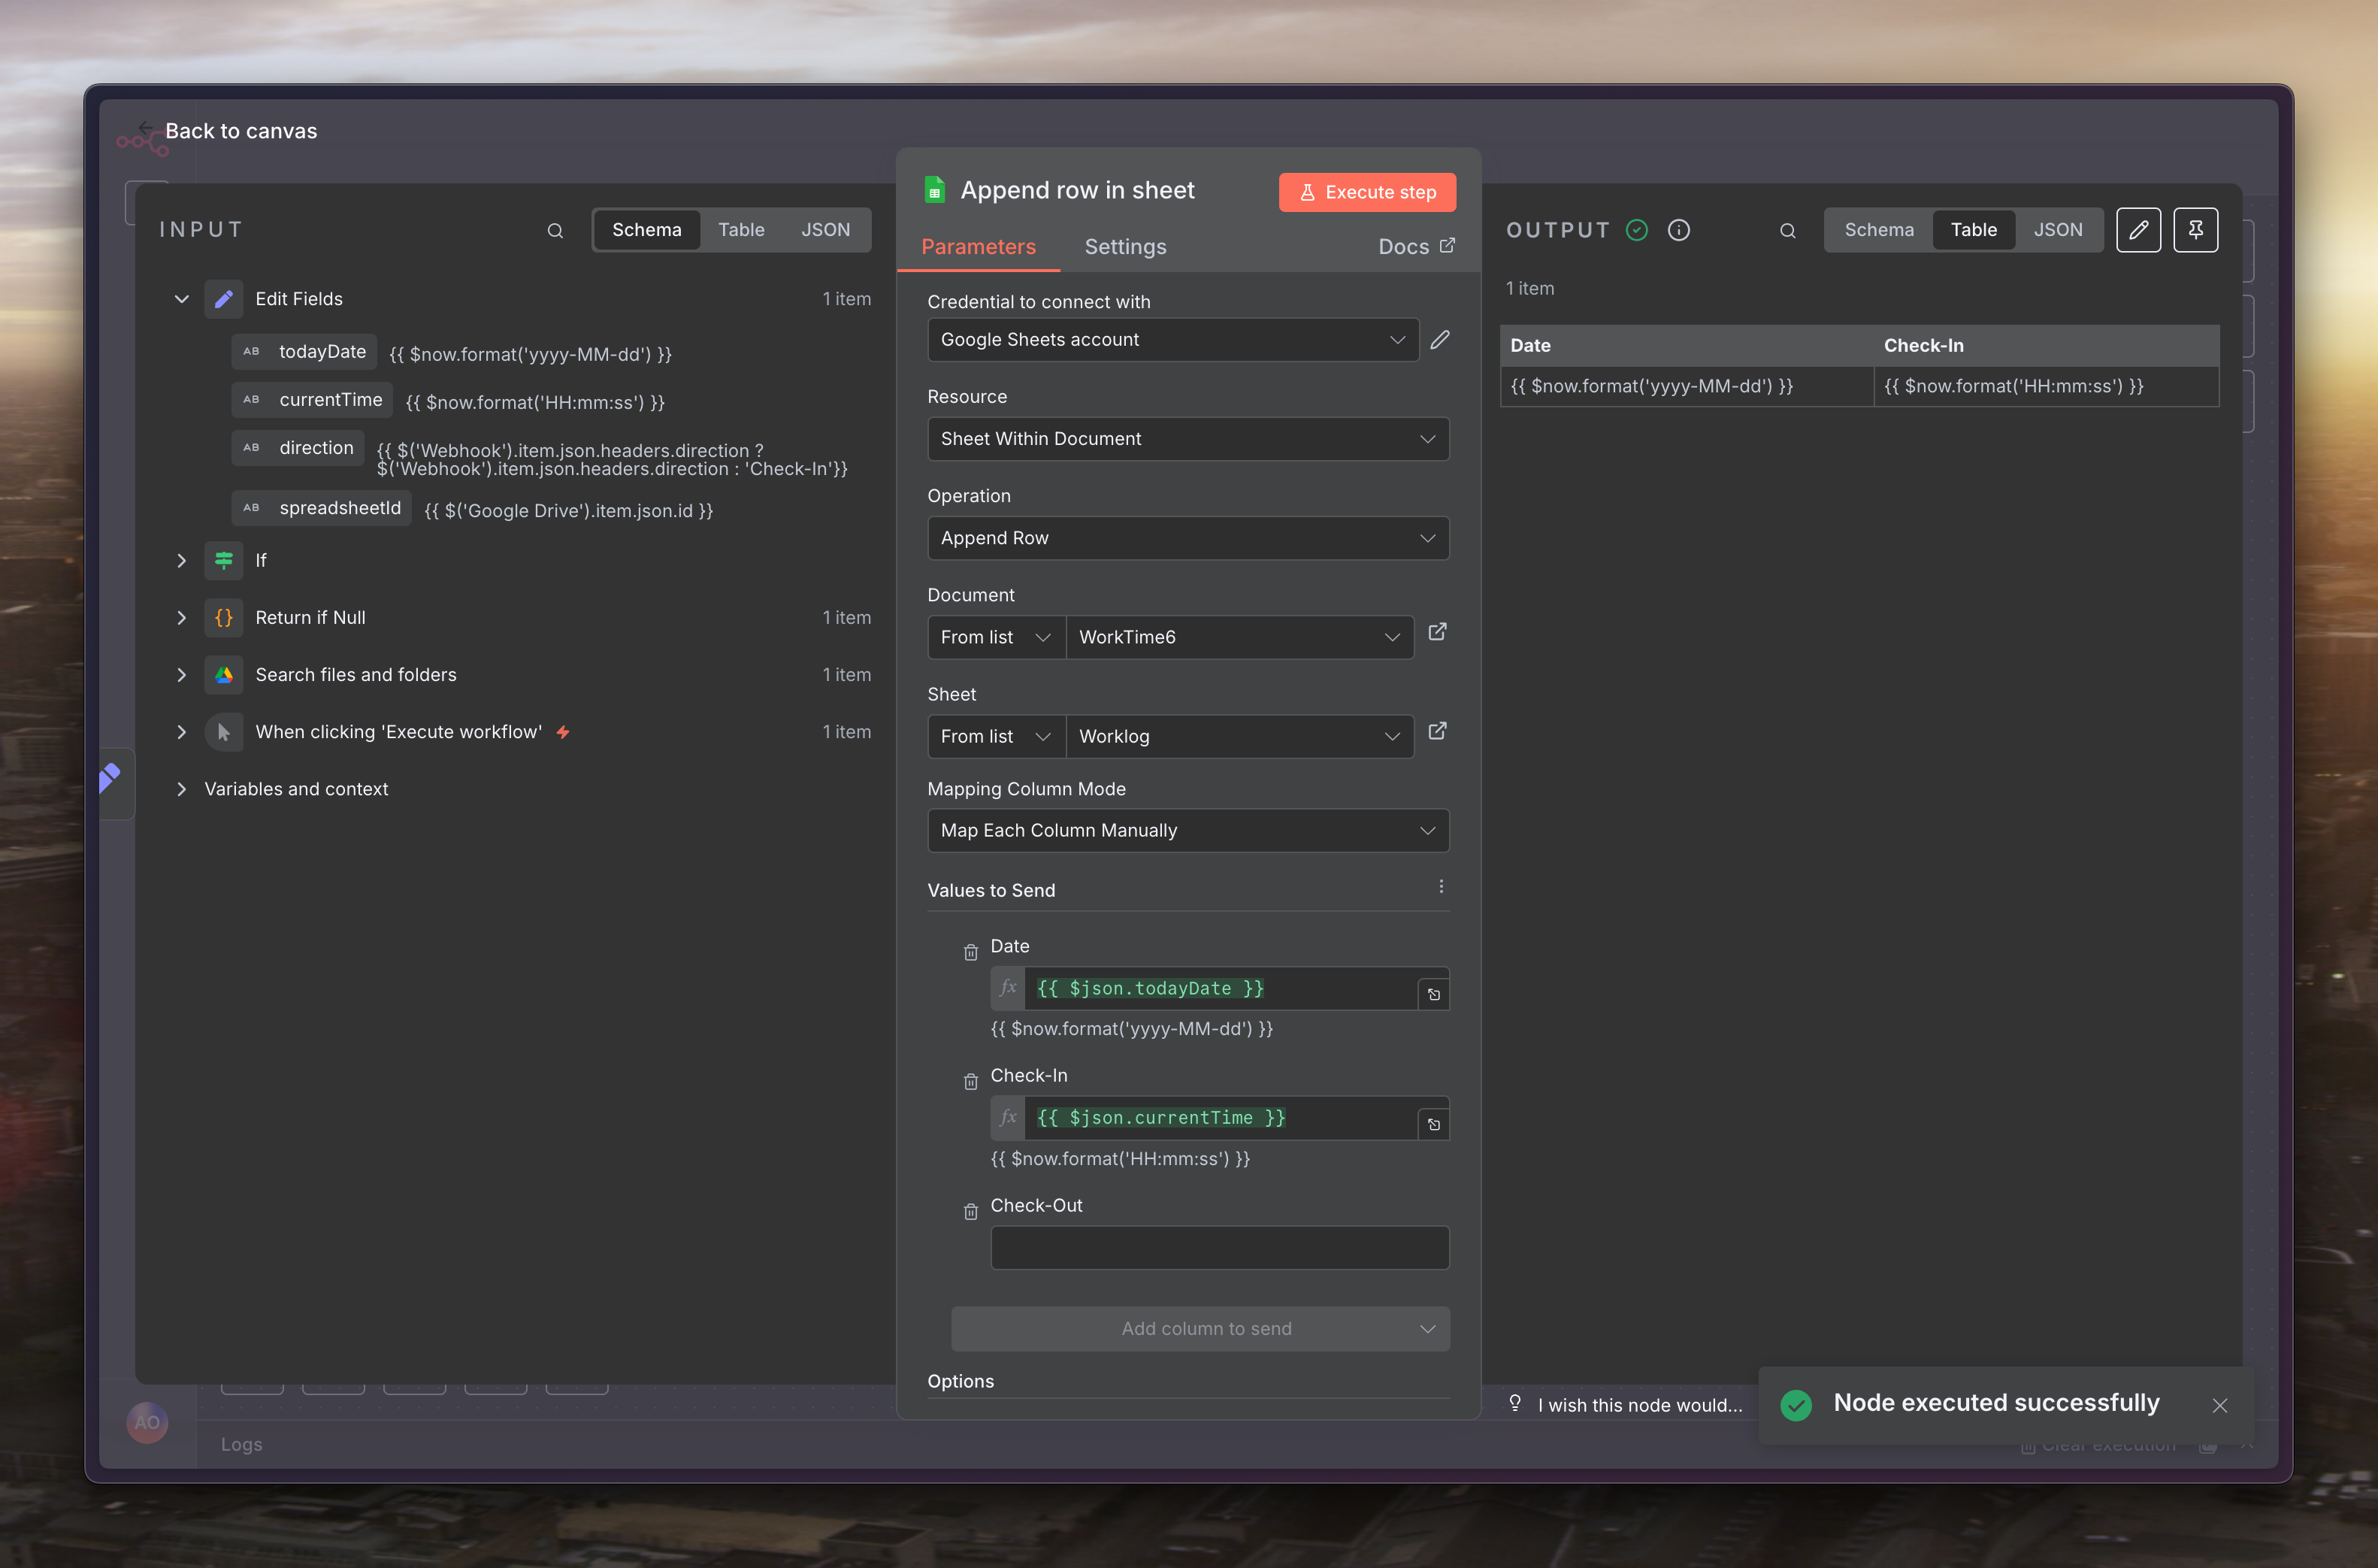This screenshot has width=2378, height=1568.
Task: Switch the output view to JSON
Action: pyautogui.click(x=2057, y=230)
